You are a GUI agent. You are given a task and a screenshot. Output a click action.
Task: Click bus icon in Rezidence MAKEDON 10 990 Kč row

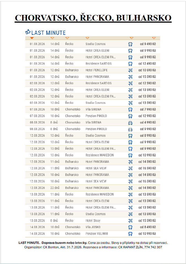point(130,155)
